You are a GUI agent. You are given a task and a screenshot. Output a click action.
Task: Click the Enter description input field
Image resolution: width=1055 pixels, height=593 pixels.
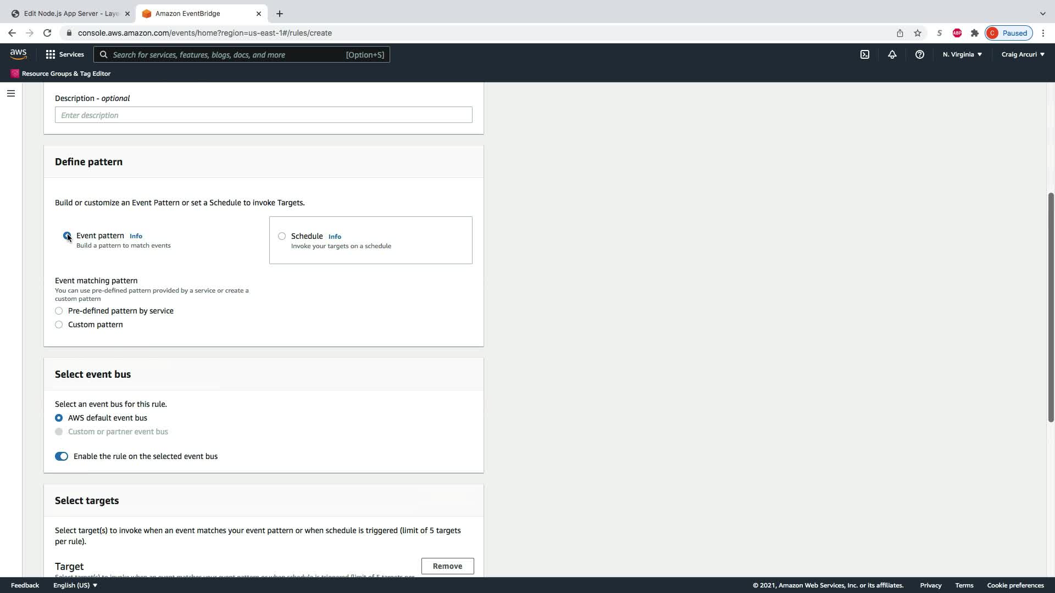263,115
